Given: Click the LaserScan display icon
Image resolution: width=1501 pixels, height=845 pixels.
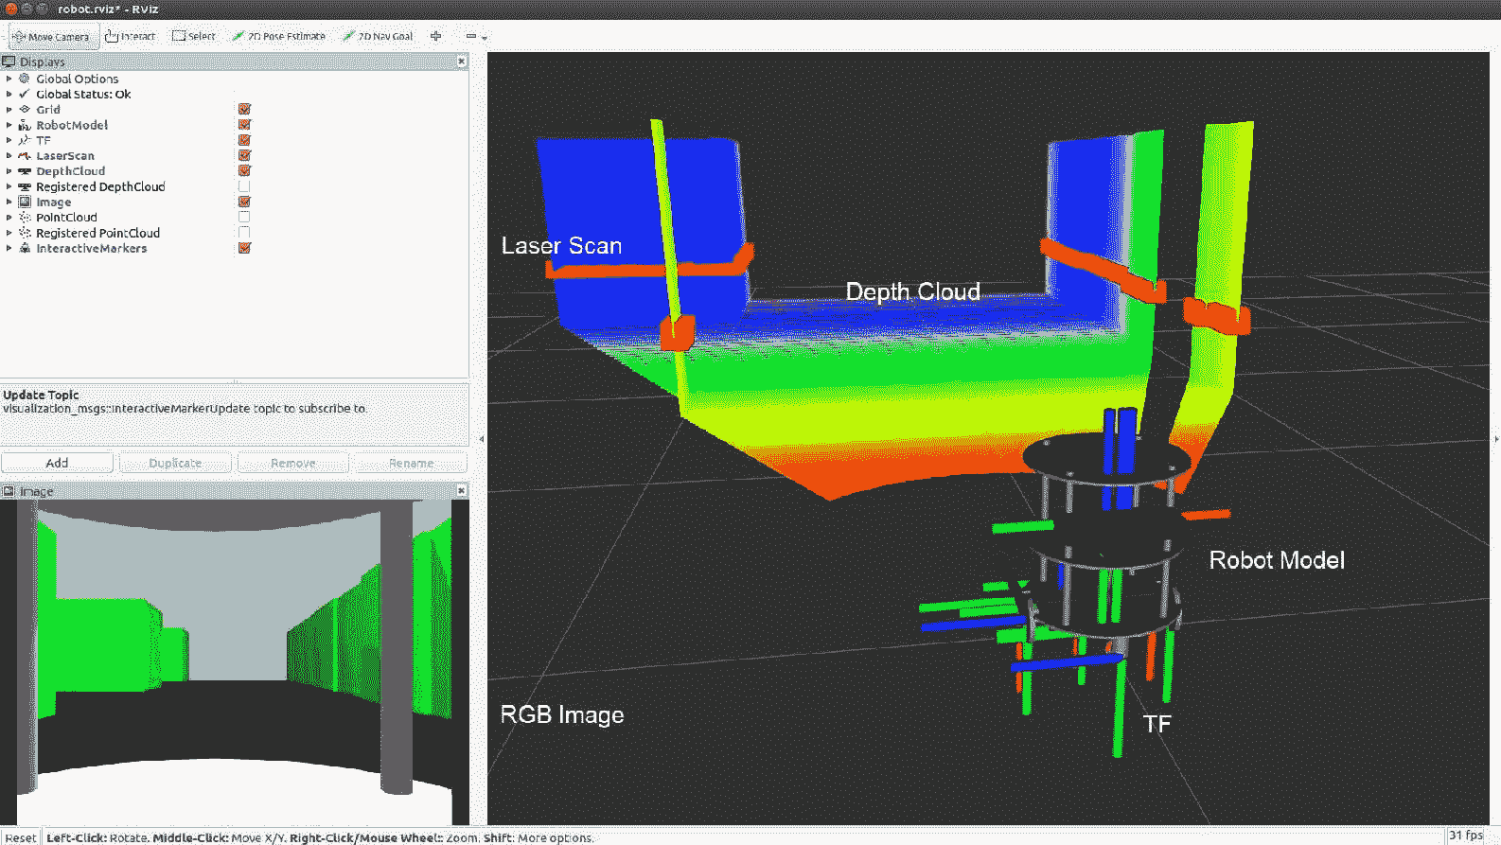Looking at the screenshot, I should coord(25,156).
